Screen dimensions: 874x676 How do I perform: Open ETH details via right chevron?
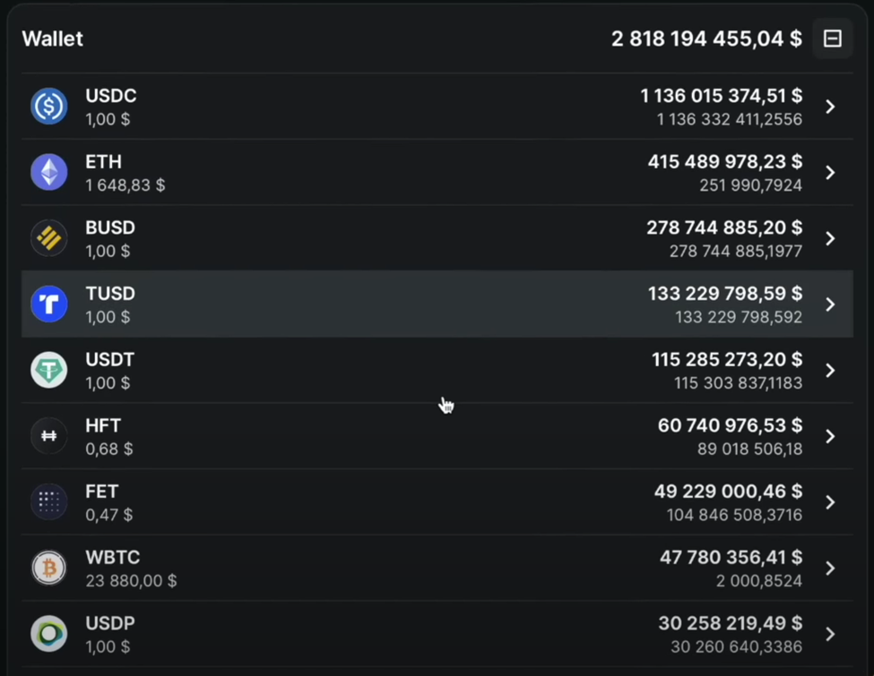pyautogui.click(x=830, y=173)
